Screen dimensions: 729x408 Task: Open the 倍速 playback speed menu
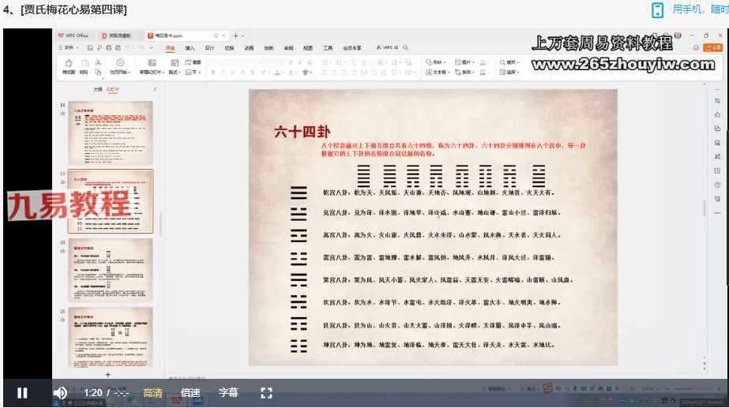[190, 392]
